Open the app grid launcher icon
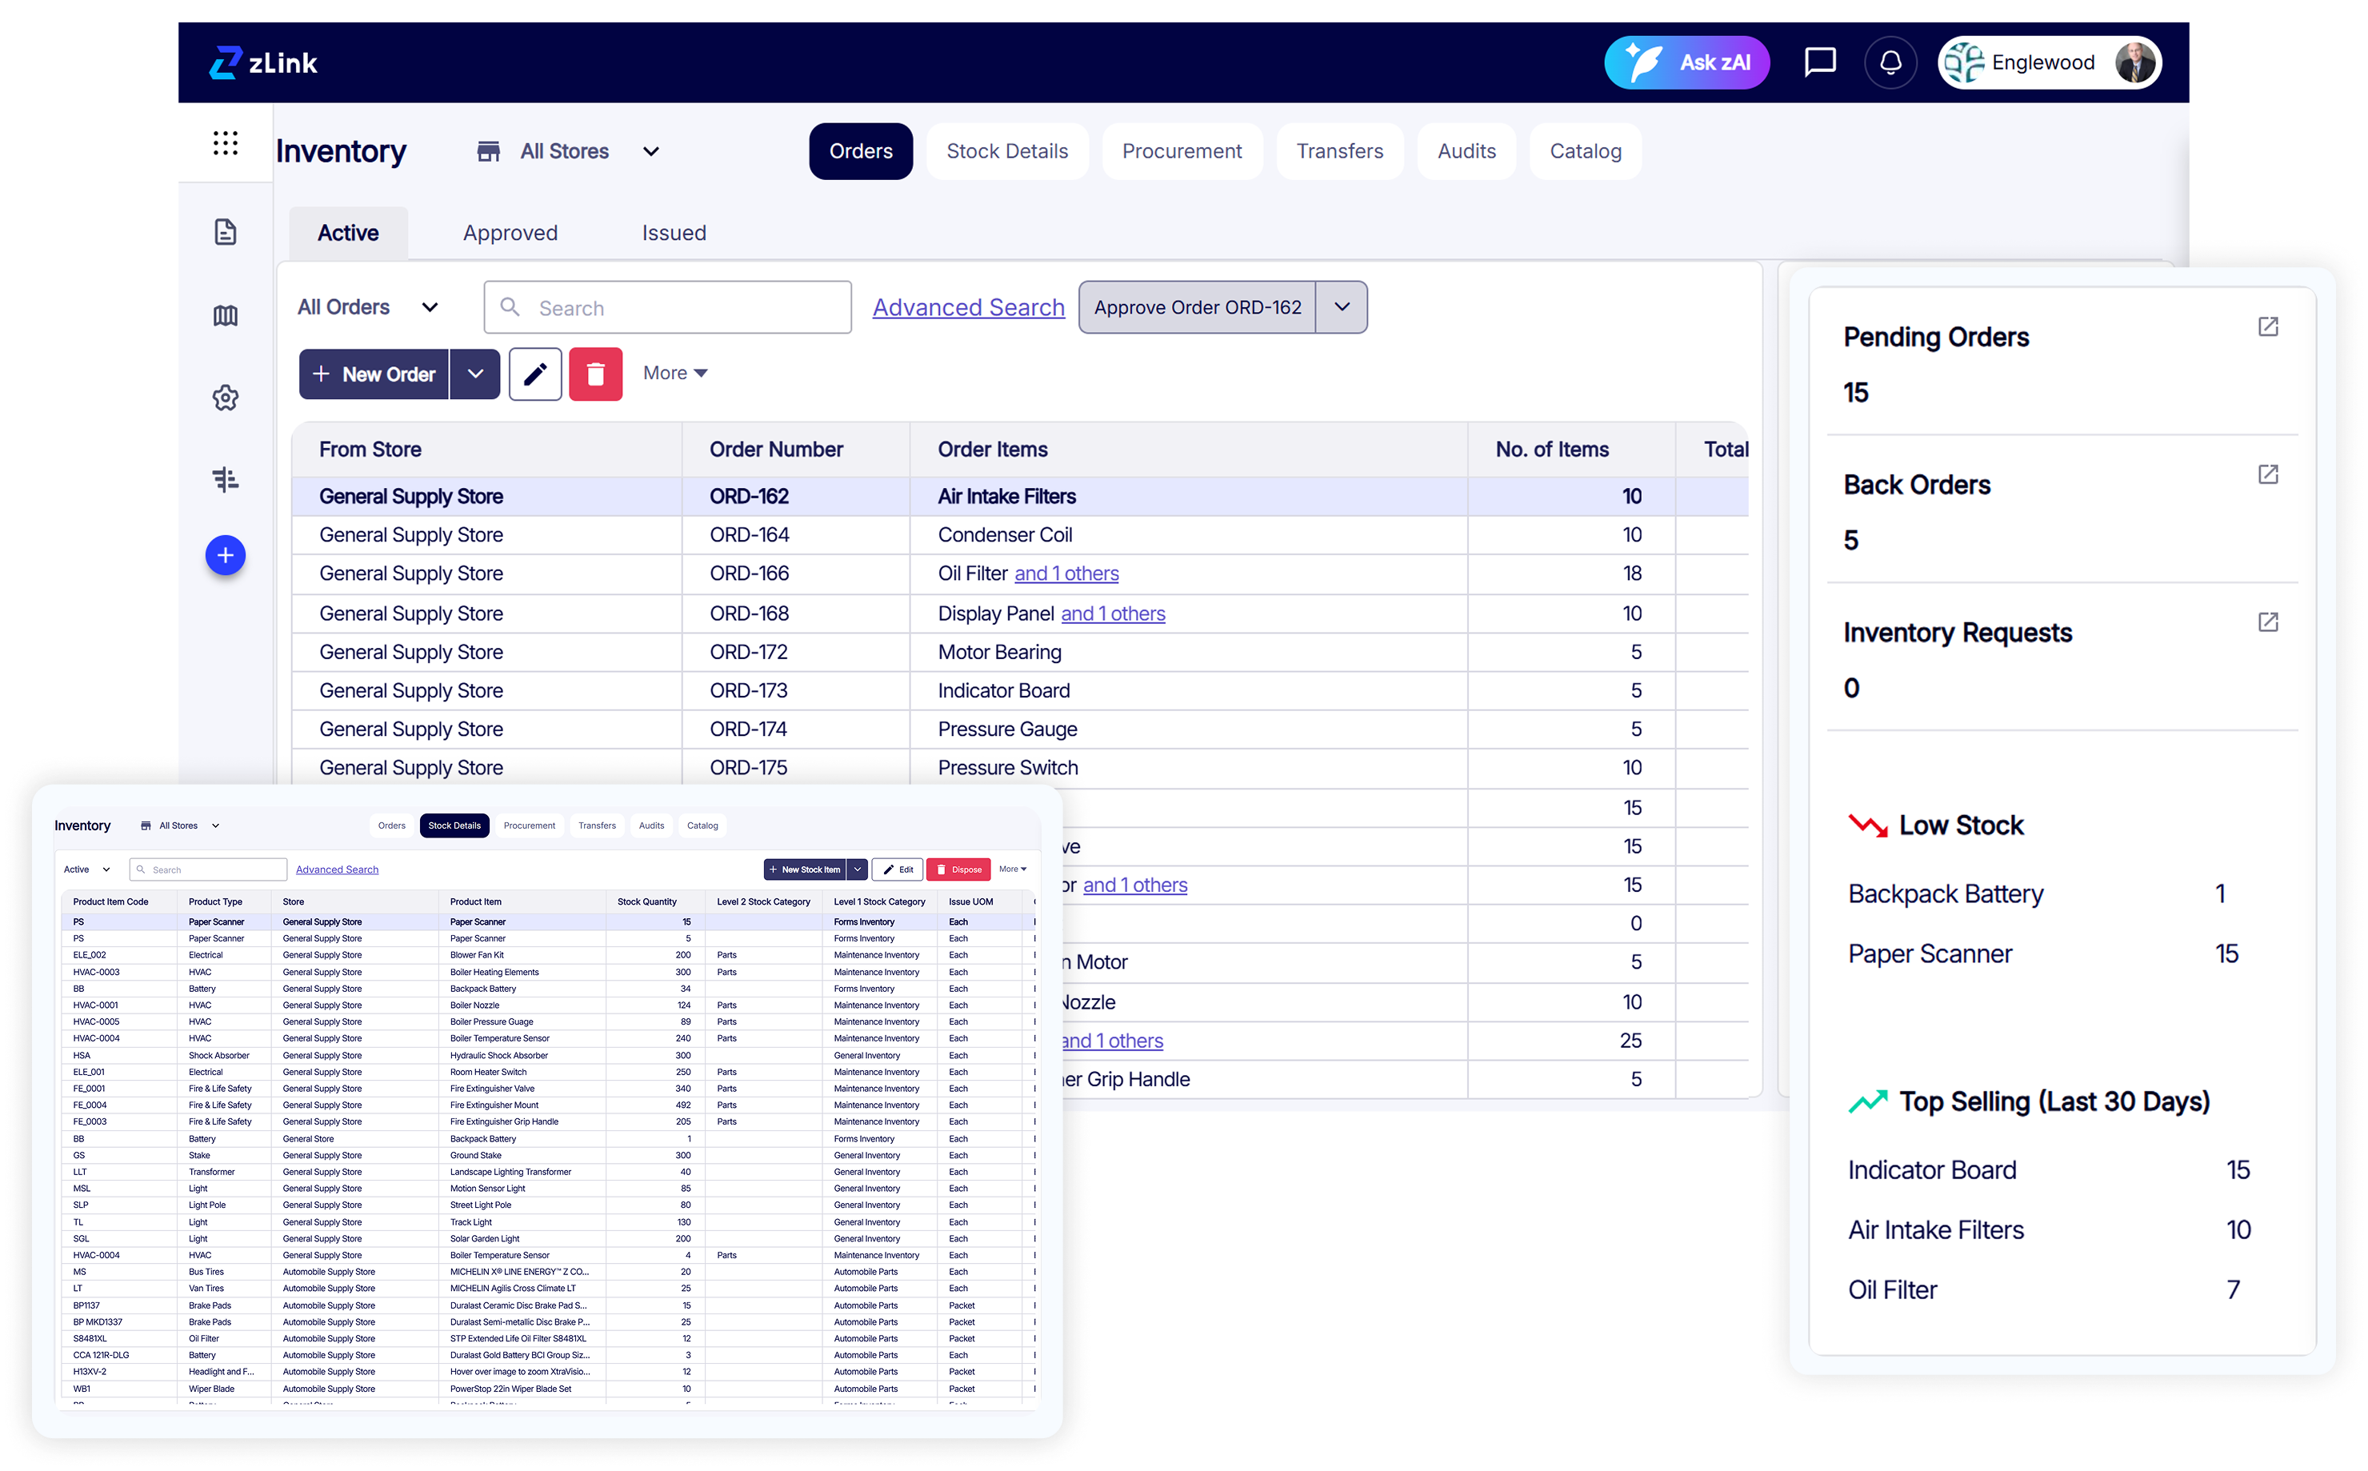This screenshot has height=1471, width=2368. click(x=225, y=143)
